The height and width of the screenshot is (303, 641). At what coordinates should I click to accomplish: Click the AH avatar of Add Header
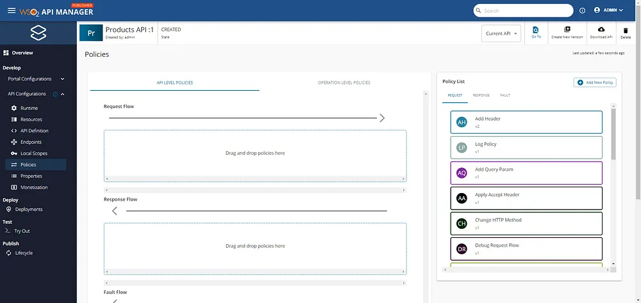462,122
